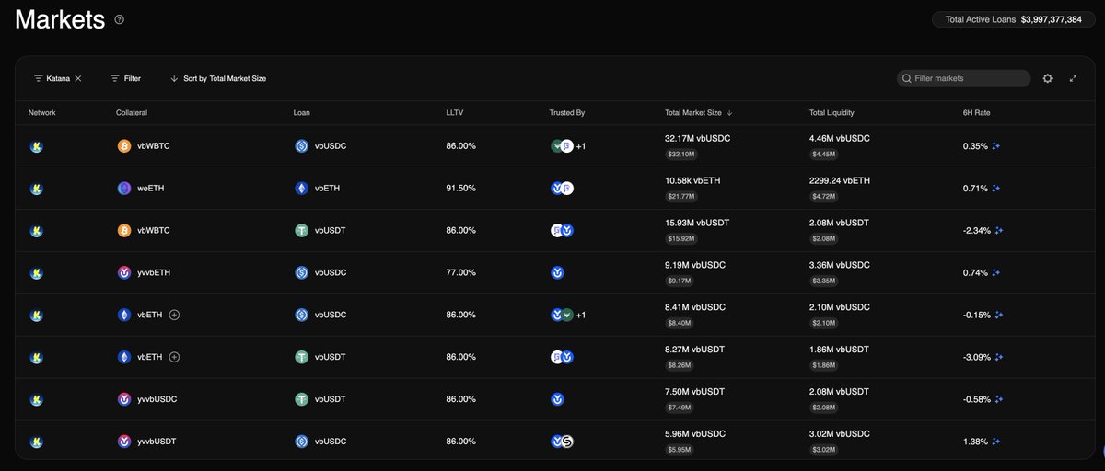Open the Filter menu

click(125, 79)
